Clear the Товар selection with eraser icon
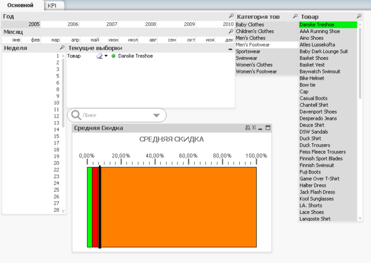 99,56
